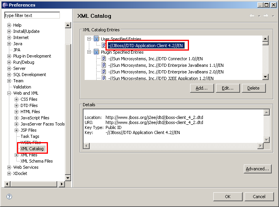
Task: Click the J2EE Application 1.2 entry's DTD icon
Action: click(x=104, y=78)
